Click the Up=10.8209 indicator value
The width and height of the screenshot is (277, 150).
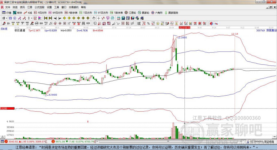51,30
